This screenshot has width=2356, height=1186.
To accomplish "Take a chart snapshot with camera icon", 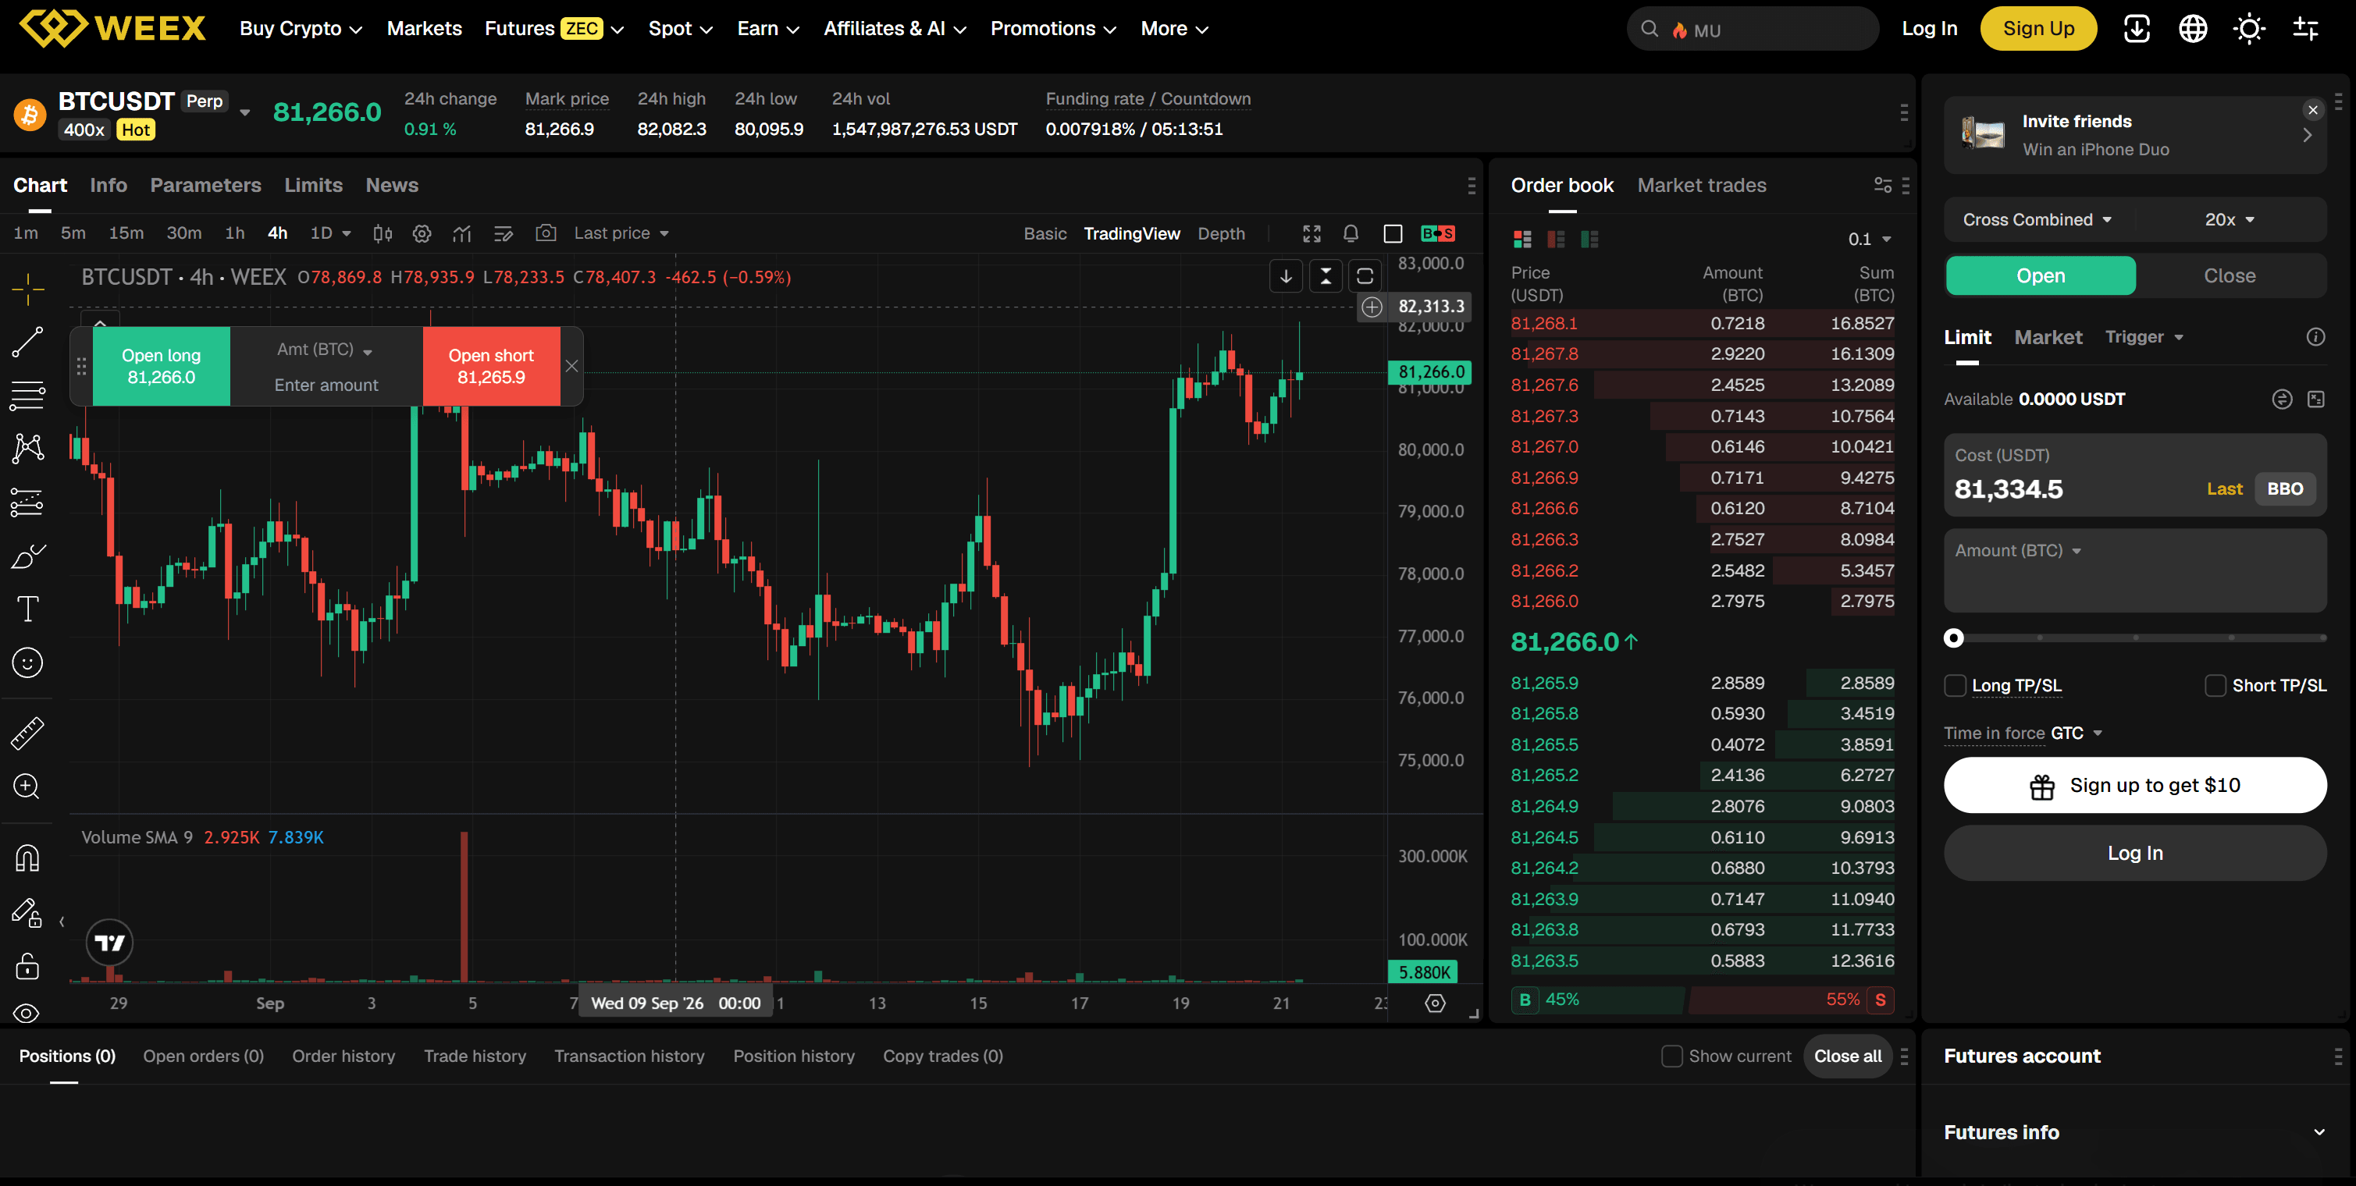I will tap(545, 233).
